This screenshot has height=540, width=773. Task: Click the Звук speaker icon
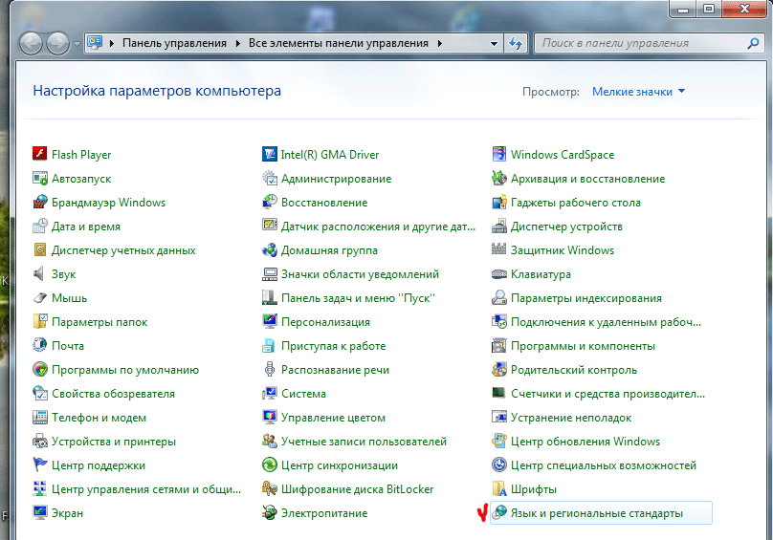pyautogui.click(x=40, y=274)
